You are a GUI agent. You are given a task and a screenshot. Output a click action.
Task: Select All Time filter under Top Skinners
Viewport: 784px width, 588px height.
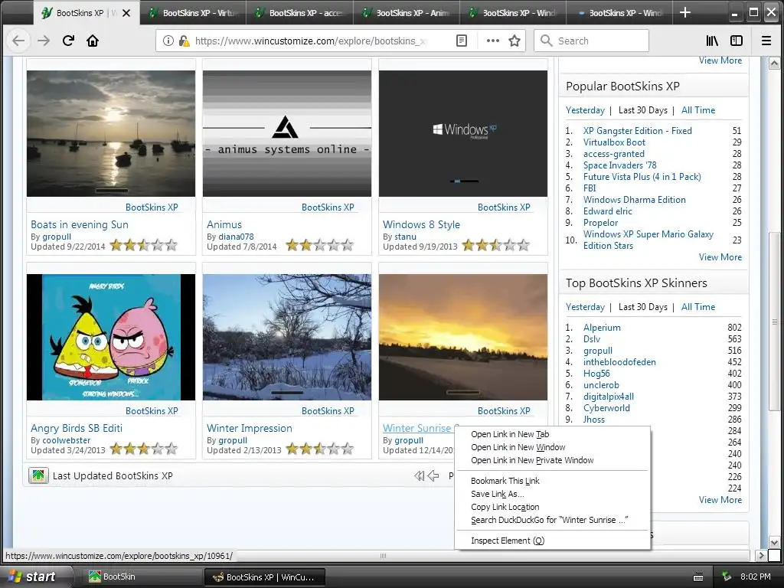[698, 306]
